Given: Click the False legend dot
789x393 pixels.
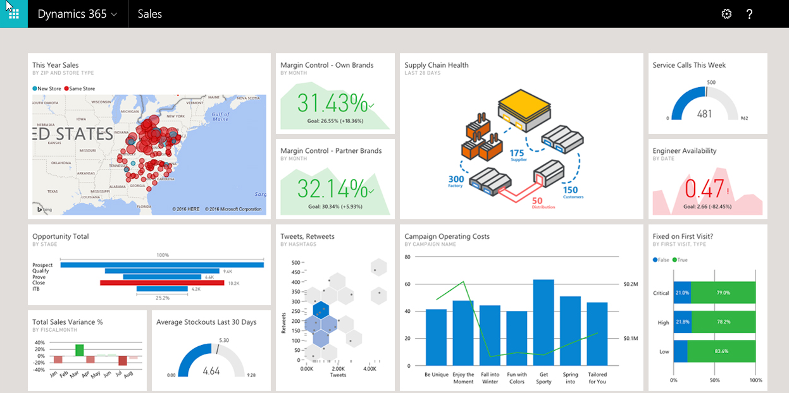Looking at the screenshot, I should (655, 260).
